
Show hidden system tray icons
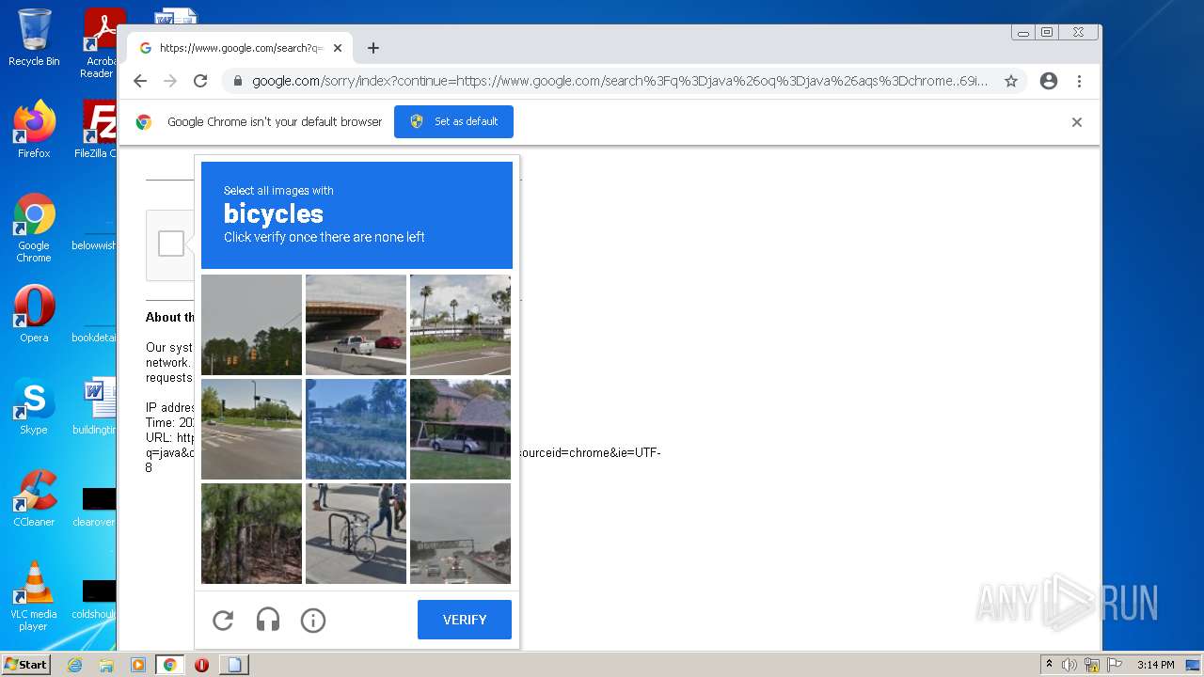1050,665
